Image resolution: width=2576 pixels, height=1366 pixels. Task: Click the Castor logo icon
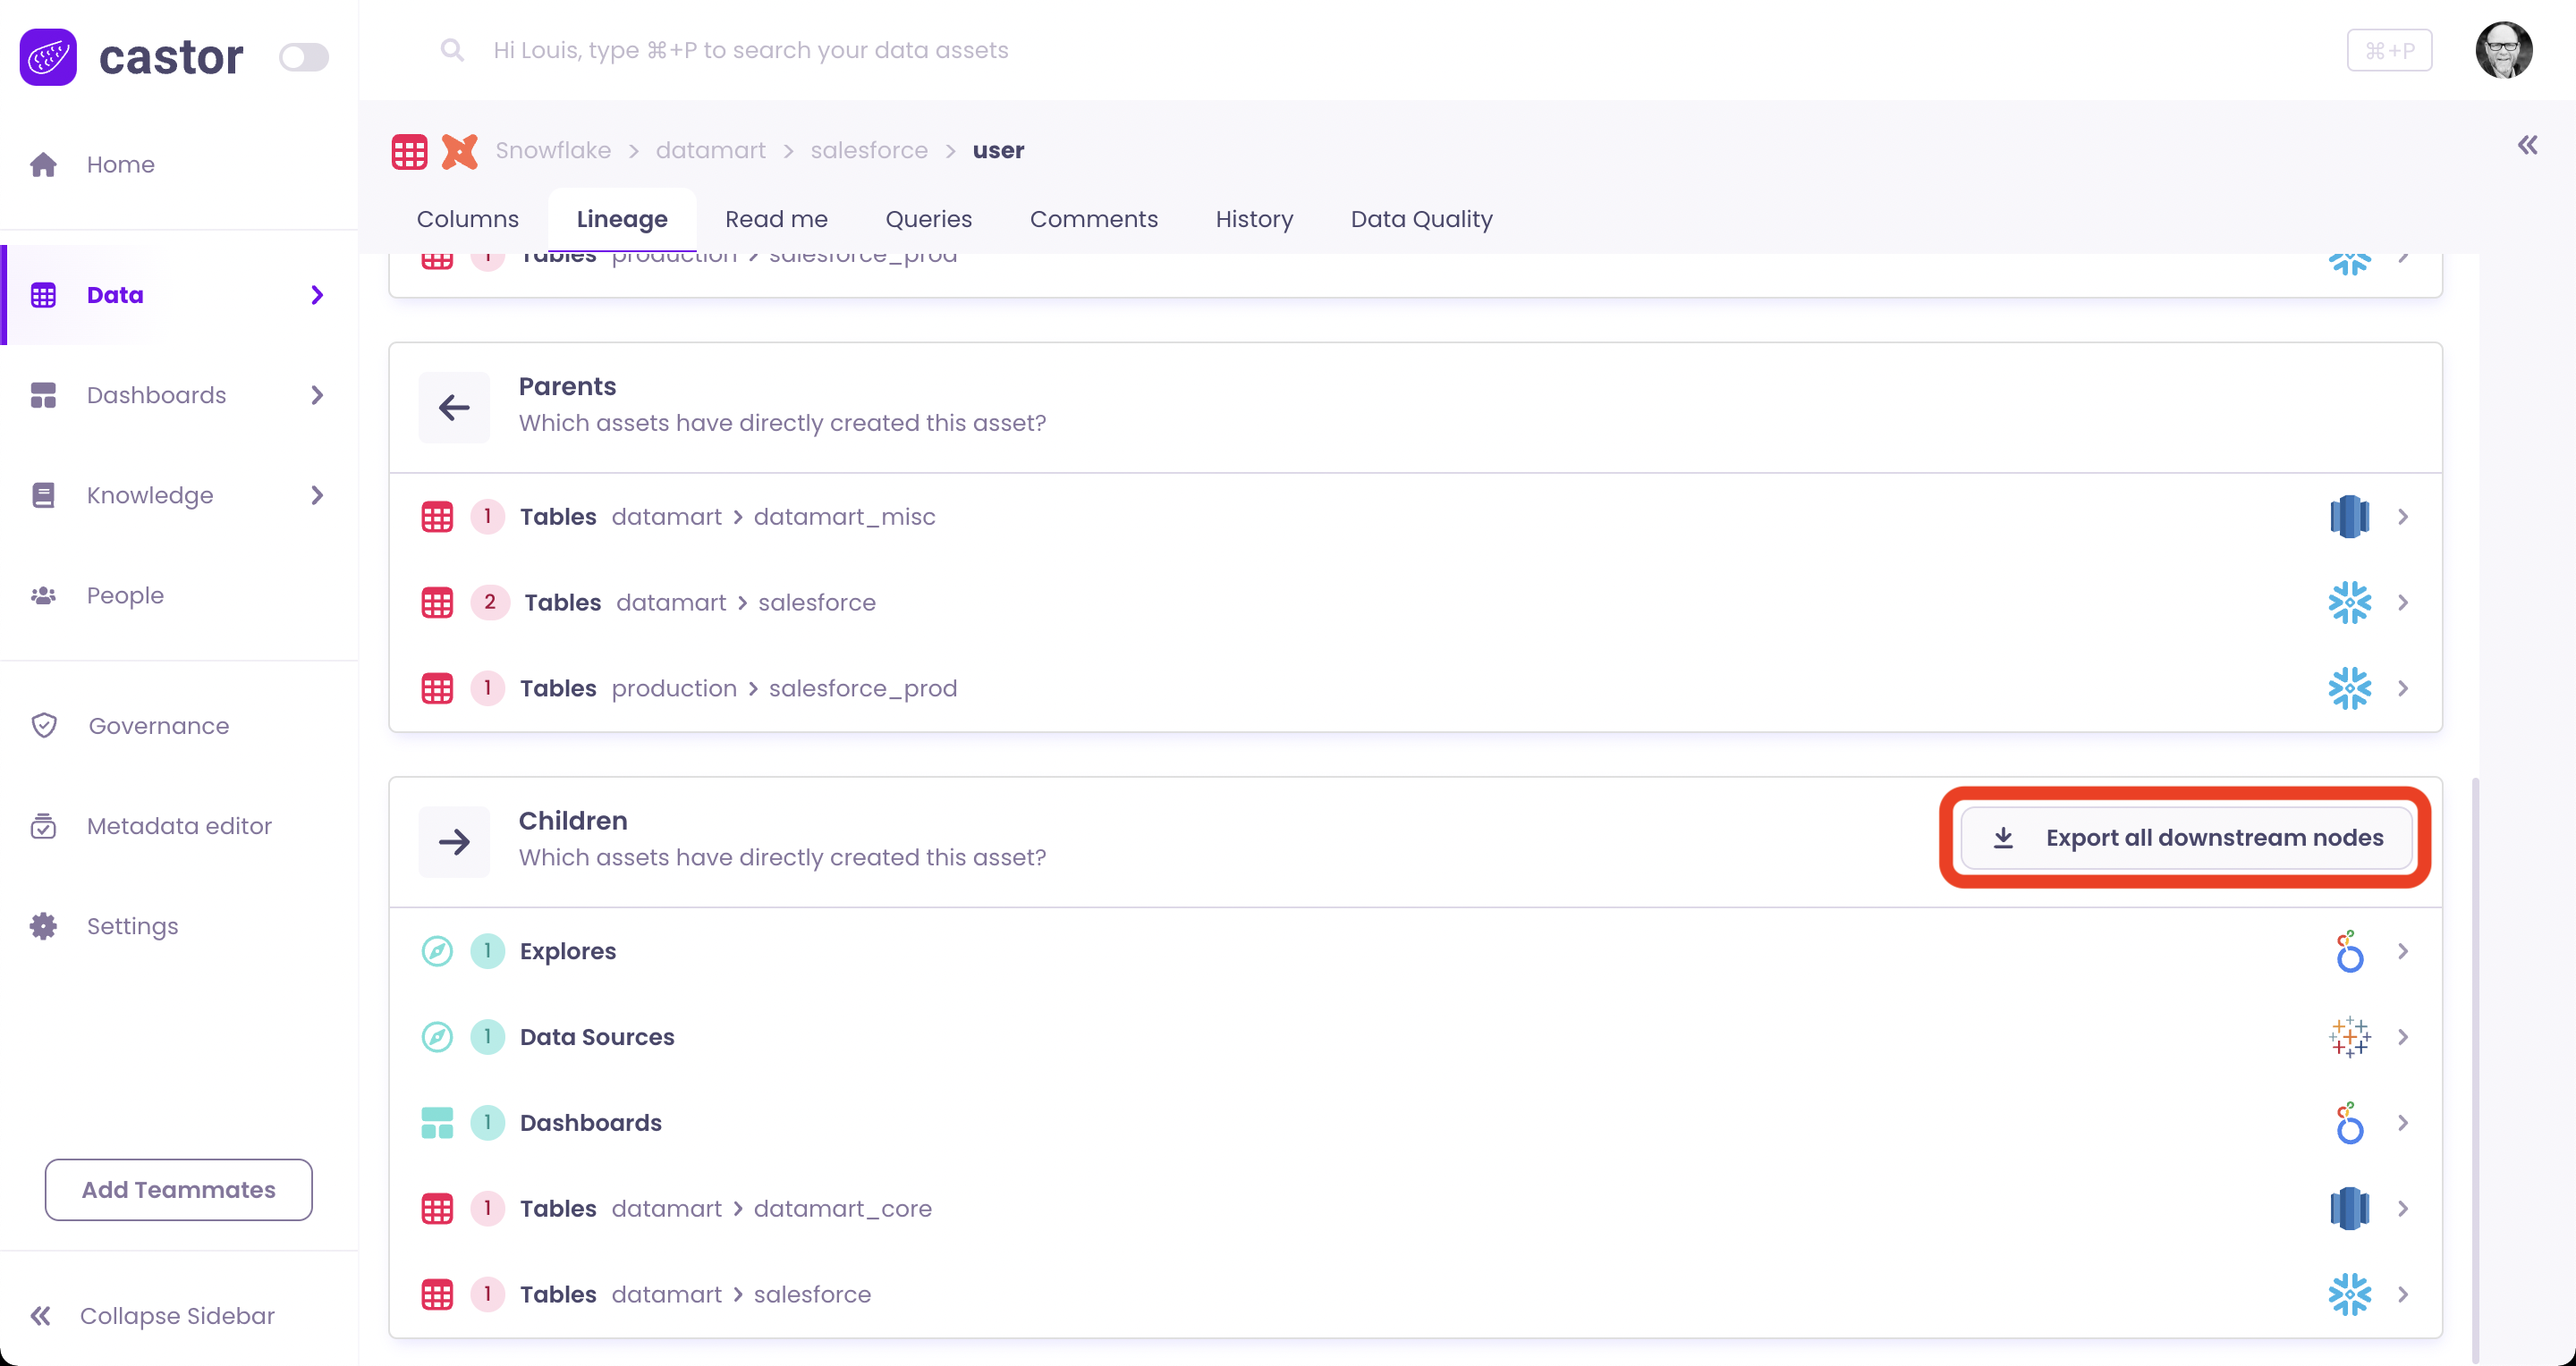tap(48, 57)
